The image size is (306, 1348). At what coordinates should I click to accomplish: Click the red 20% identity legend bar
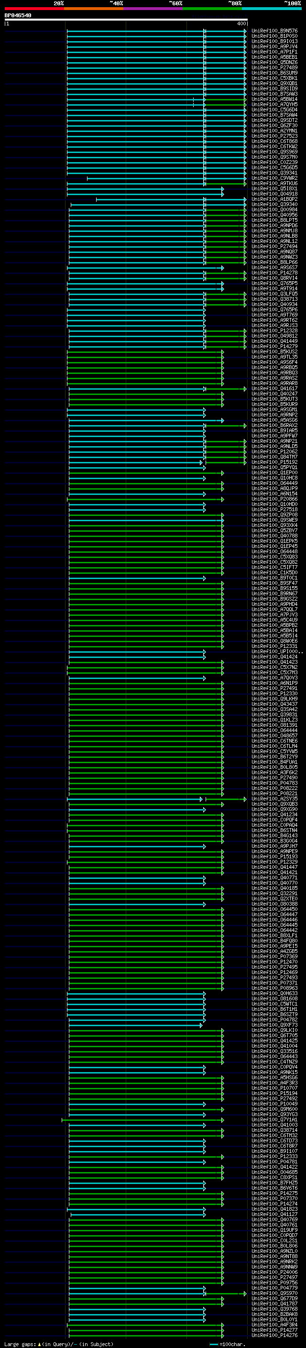tap(34, 9)
